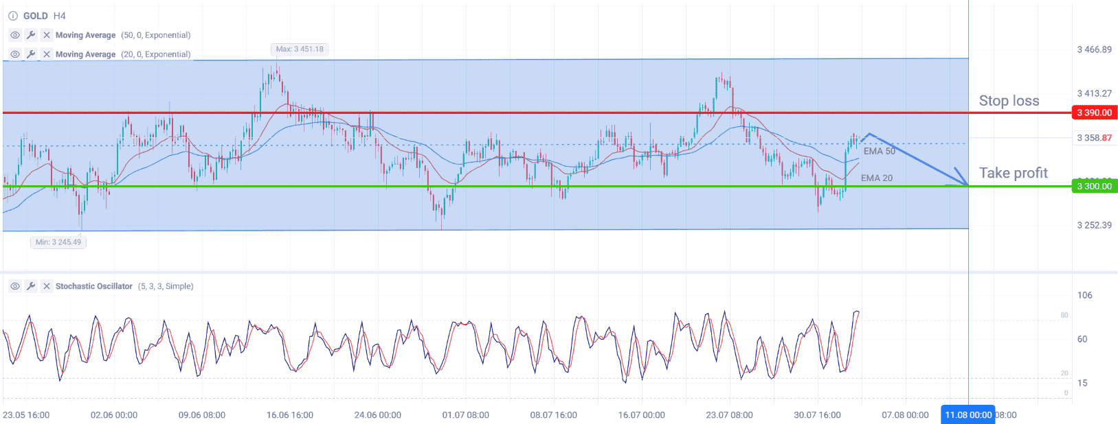Screen dimensions: 1118x424
Task: Hide the 50-period Moving Average indicator
Action: coord(15,35)
